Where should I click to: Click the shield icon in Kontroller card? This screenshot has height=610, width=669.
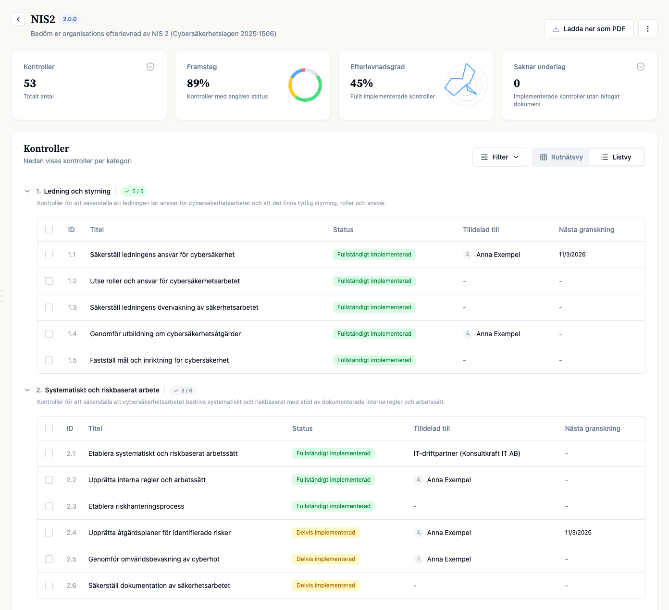click(150, 67)
